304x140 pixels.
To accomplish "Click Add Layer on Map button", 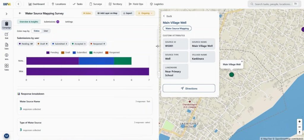I will (107, 13).
